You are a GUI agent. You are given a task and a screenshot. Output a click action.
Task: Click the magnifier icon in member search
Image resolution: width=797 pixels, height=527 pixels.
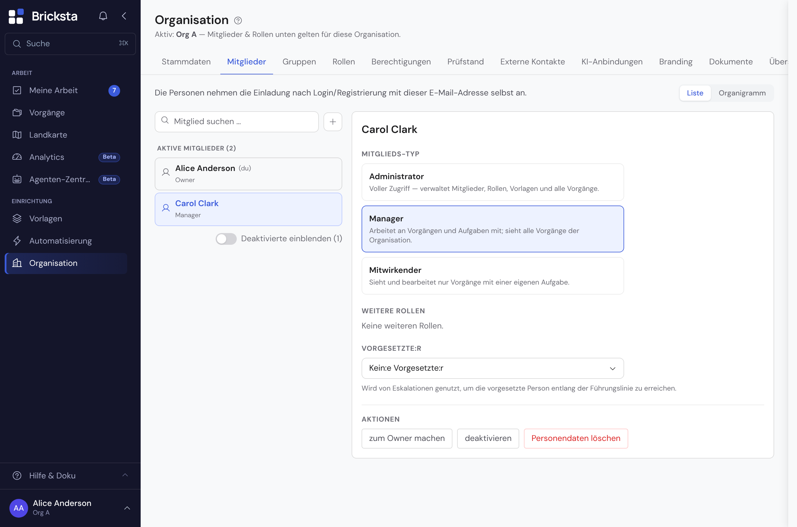point(165,120)
